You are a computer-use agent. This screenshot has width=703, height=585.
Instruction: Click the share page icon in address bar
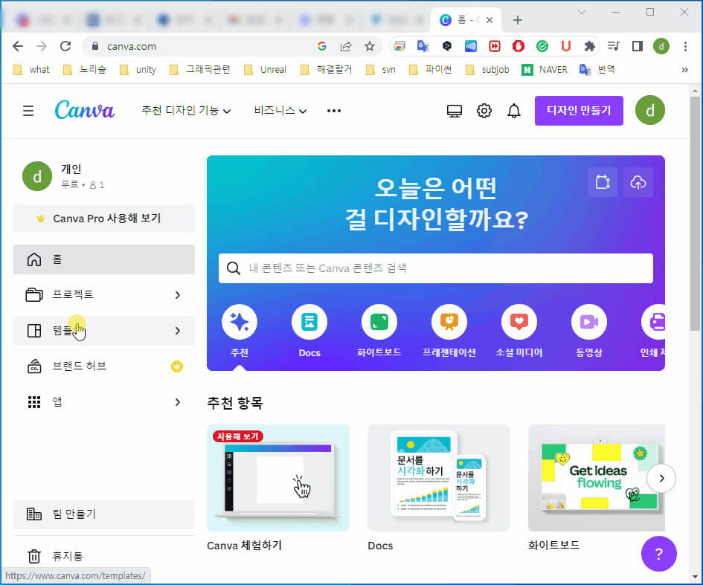[x=346, y=46]
